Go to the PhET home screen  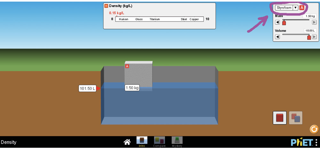127,142
